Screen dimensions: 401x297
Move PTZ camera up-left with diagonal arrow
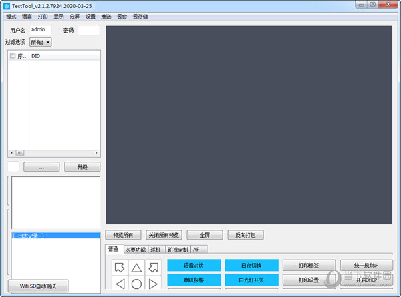tap(120, 268)
